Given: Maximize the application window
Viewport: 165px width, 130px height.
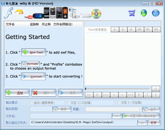Looking at the screenshot, I should 152,4.
